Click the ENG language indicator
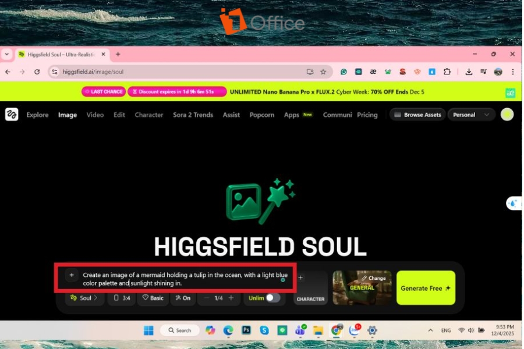 coord(446,330)
